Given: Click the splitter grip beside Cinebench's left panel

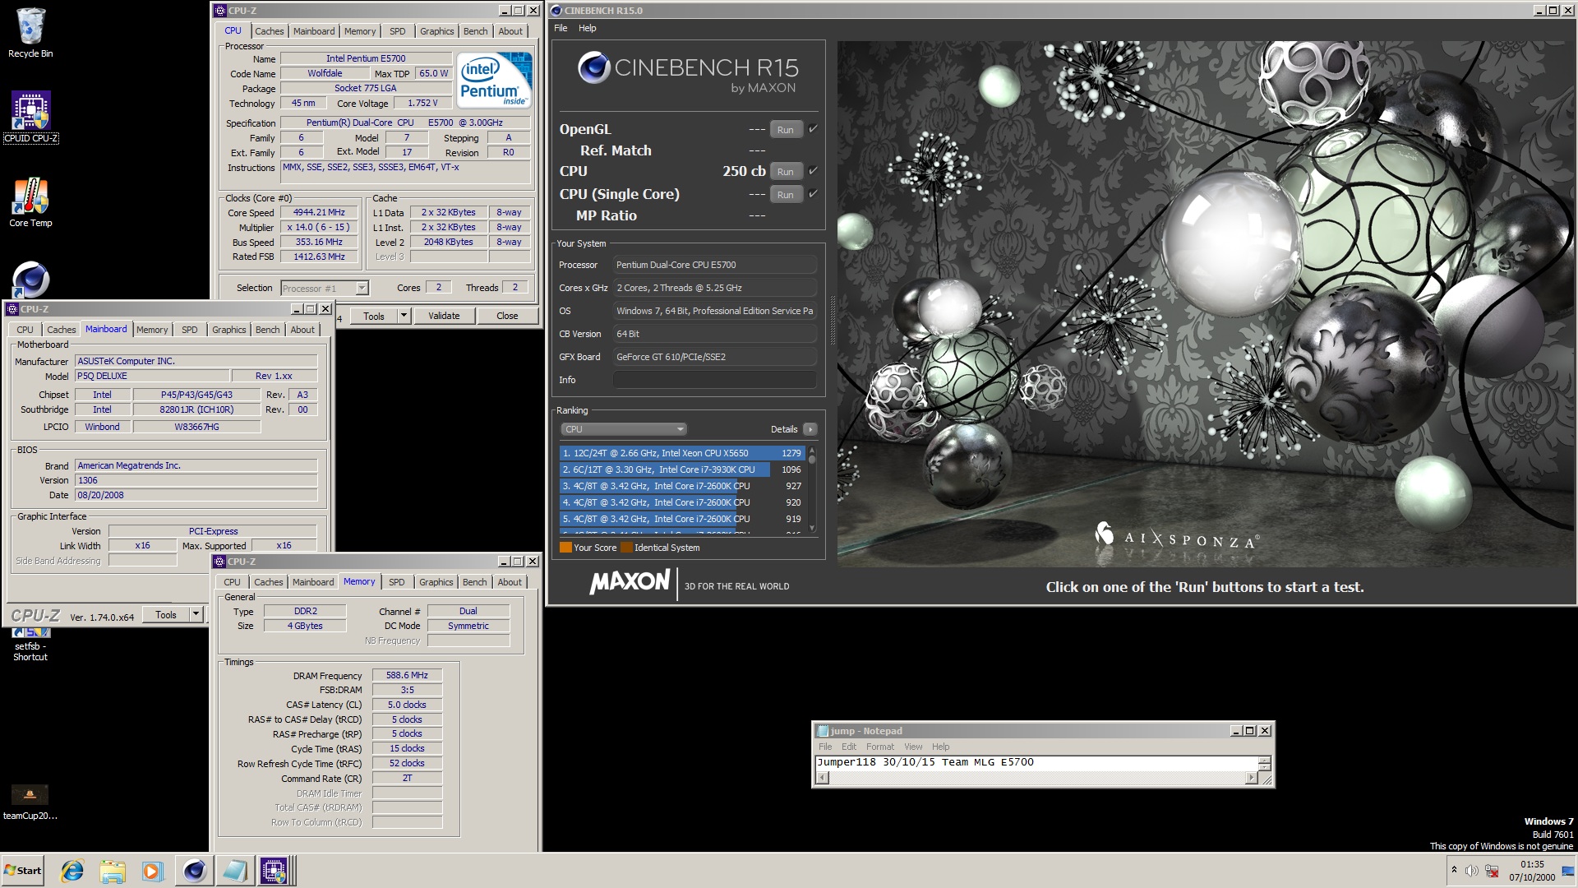Looking at the screenshot, I should 832,321.
